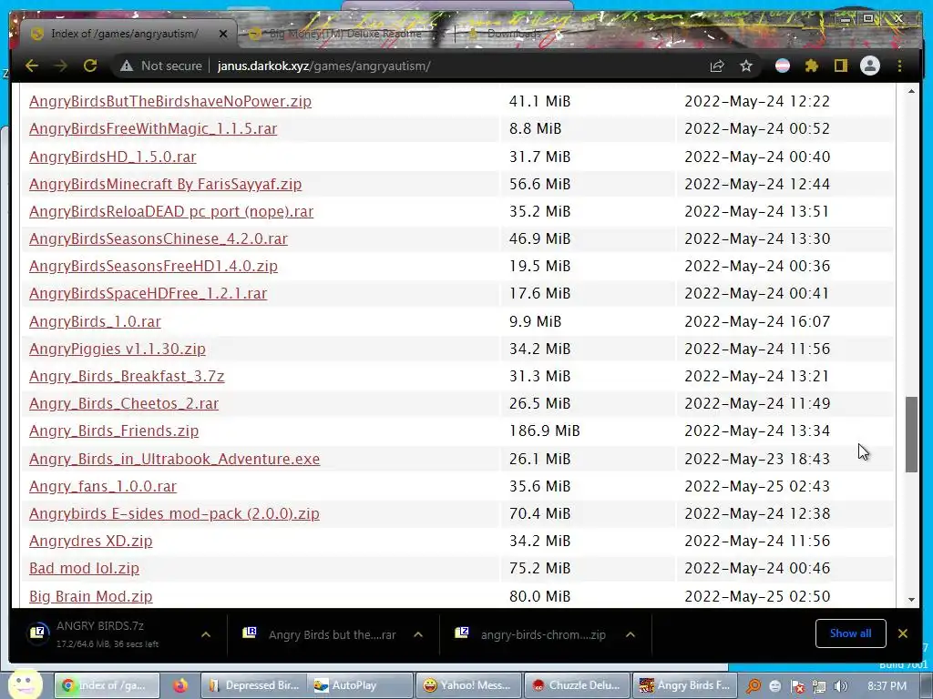Viewport: 933px width, 699px height.
Task: Download Bad mod lol.zip
Action: tap(84, 568)
